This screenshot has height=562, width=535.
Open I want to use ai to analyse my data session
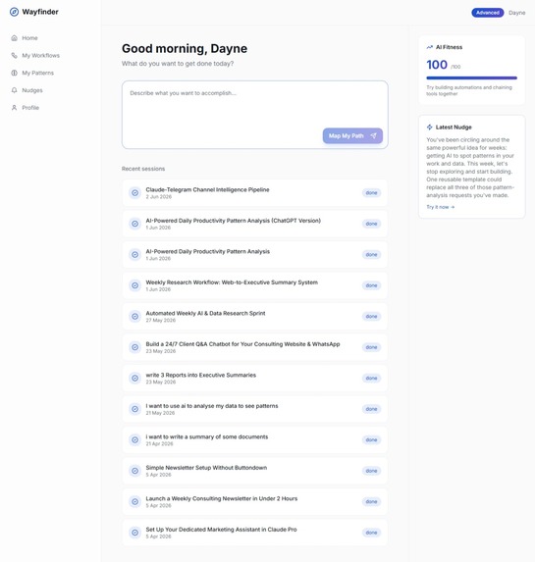click(255, 409)
